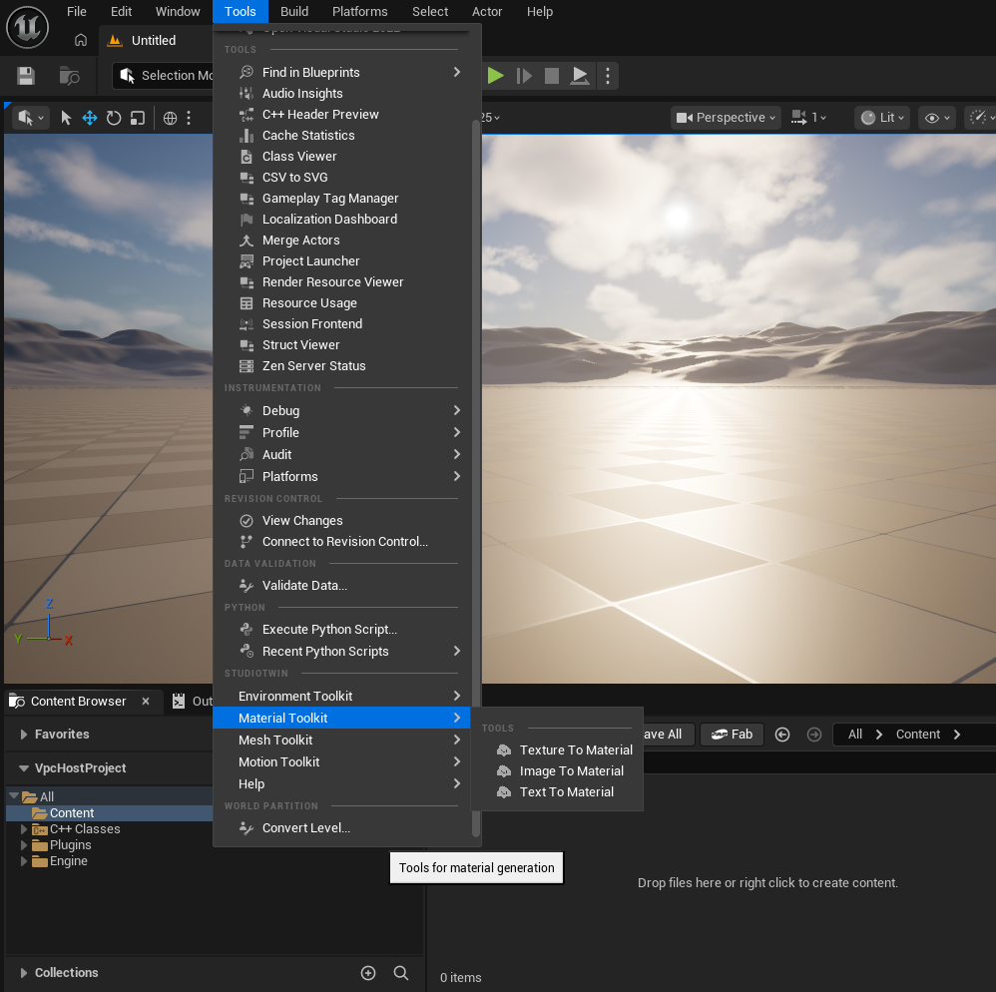996x992 pixels.
Task: Open viewport selection mode dropdown icon
Action: (30, 118)
